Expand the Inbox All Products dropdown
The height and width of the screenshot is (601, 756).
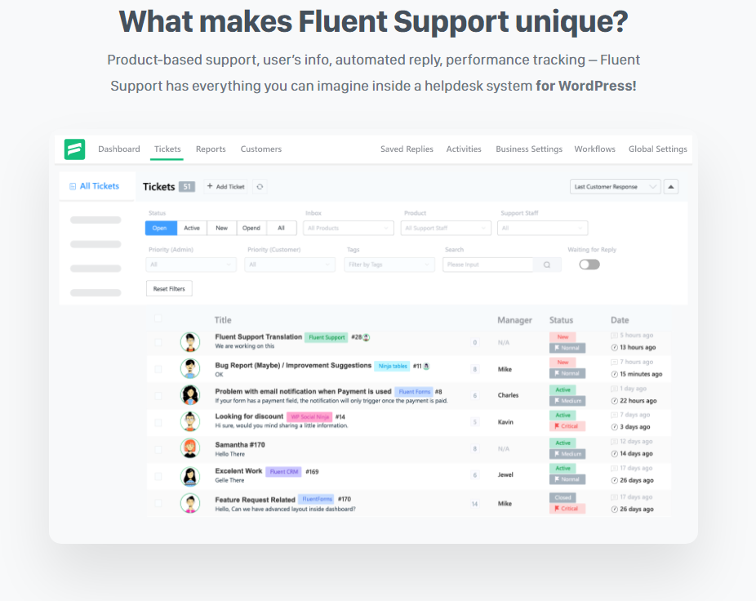click(349, 229)
